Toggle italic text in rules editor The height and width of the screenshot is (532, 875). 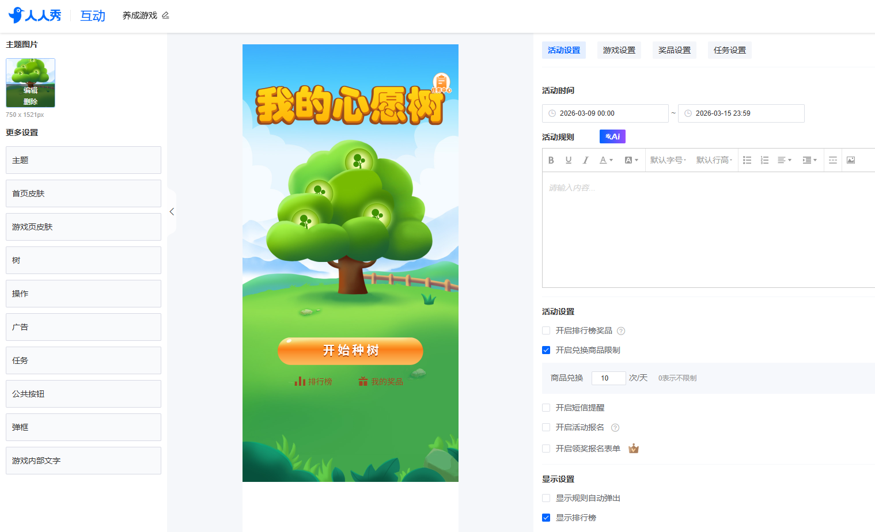pyautogui.click(x=586, y=160)
